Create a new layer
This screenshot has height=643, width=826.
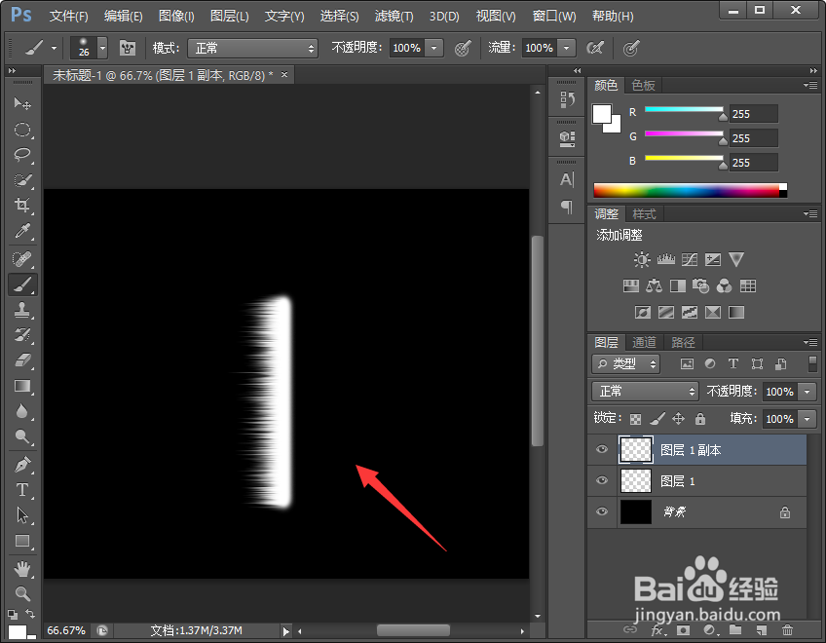point(761,629)
